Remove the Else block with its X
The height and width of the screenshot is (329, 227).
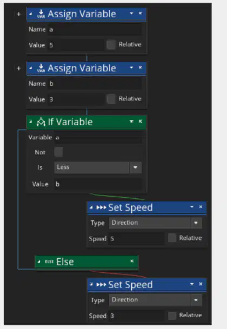pos(132,261)
